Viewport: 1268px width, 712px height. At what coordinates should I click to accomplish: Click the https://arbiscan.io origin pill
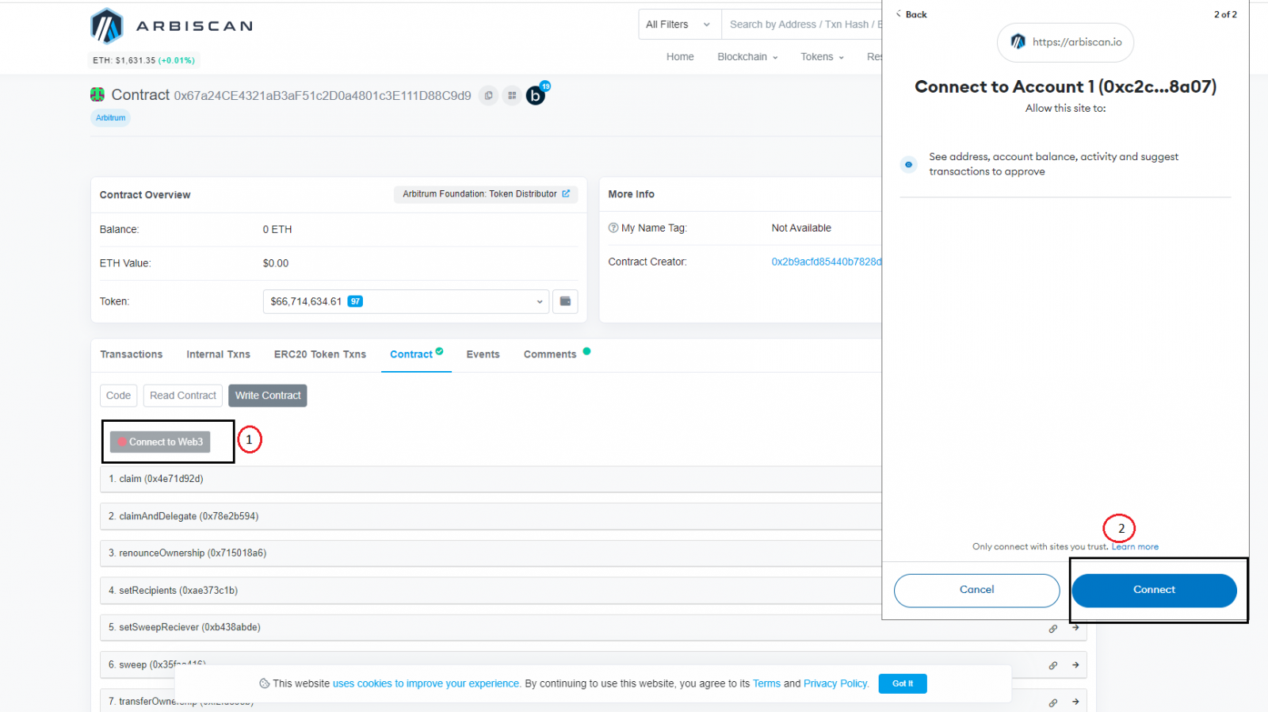point(1065,42)
